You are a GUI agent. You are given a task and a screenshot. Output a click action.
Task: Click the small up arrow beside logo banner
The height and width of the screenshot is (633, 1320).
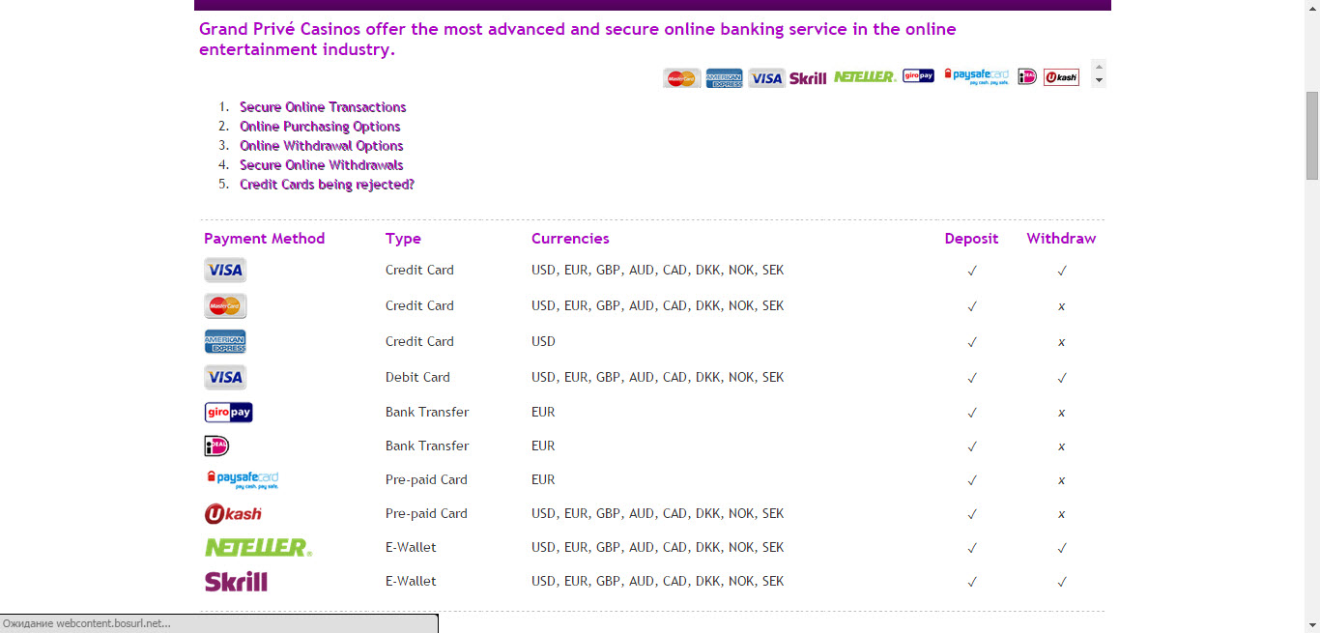pyautogui.click(x=1098, y=67)
